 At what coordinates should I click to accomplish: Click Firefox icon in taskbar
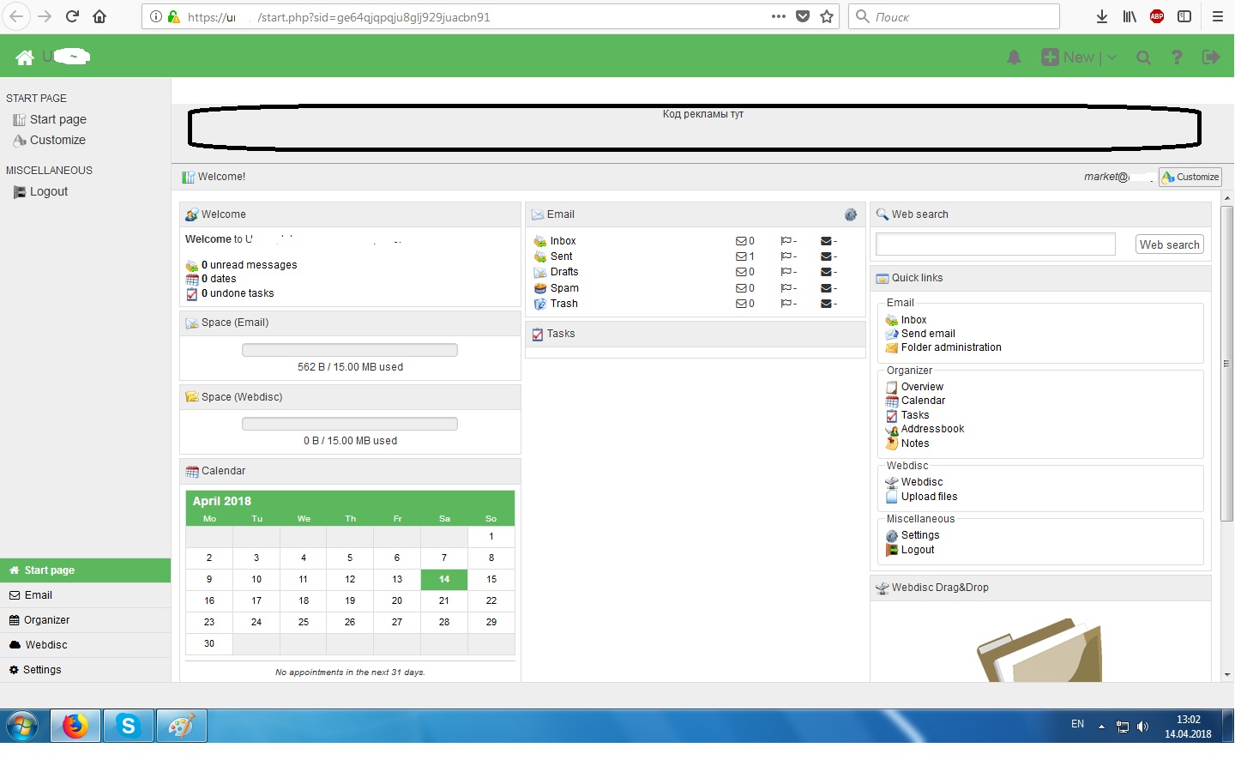tap(75, 726)
